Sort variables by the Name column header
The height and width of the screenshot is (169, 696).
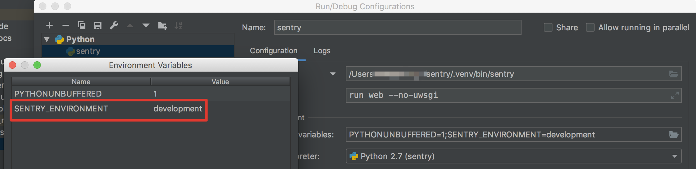pos(81,82)
